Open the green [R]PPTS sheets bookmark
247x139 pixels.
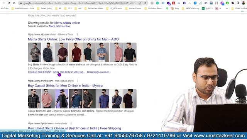click(207, 8)
